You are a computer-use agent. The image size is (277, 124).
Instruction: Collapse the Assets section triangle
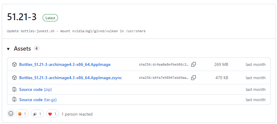pyautogui.click(x=8, y=49)
